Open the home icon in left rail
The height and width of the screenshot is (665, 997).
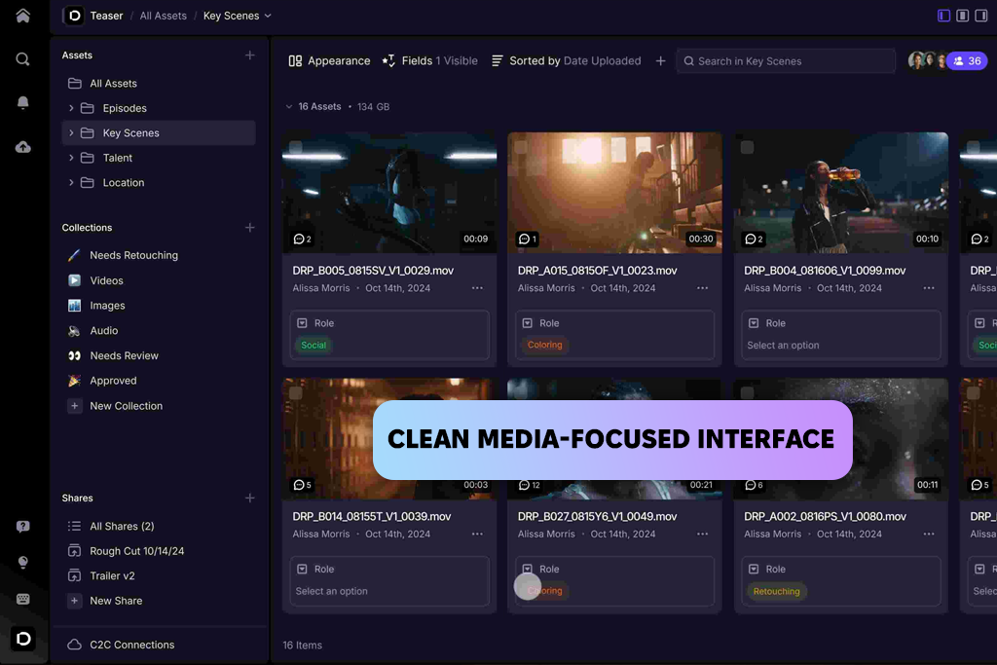click(x=23, y=16)
